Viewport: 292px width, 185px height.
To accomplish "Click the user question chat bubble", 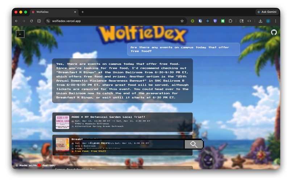I will (183, 49).
